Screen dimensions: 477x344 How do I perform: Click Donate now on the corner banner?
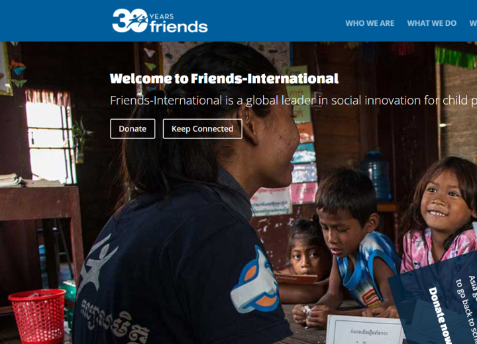440,315
